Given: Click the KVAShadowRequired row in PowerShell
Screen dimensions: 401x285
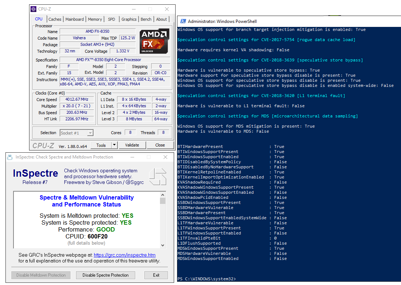Looking at the screenshot, I should point(232,182).
